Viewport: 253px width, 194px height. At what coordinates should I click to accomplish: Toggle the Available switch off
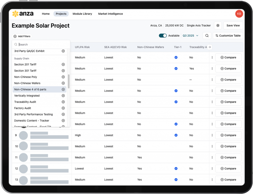tap(163, 36)
